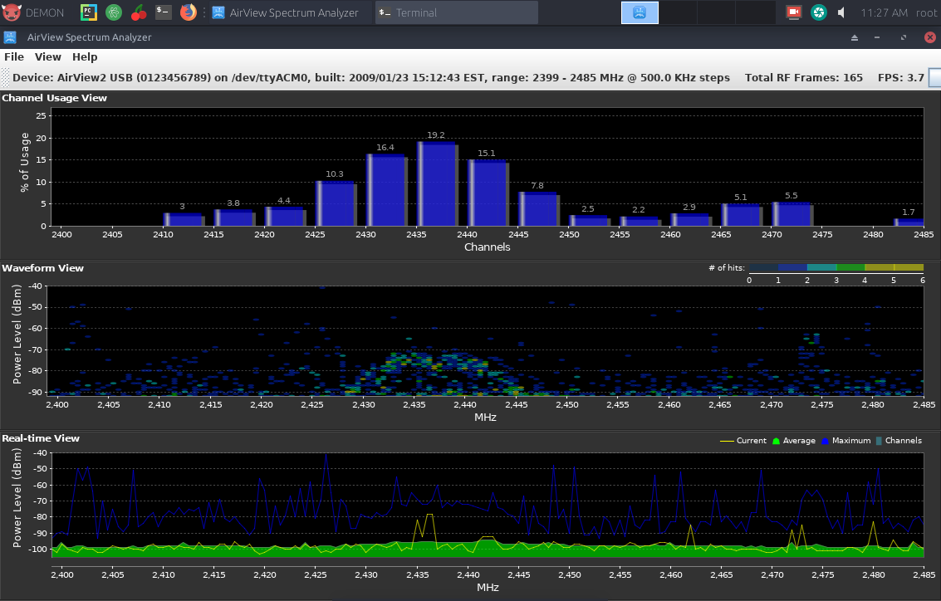The width and height of the screenshot is (941, 601).
Task: Click the usage bar labeled 7.8
Action: [539, 208]
